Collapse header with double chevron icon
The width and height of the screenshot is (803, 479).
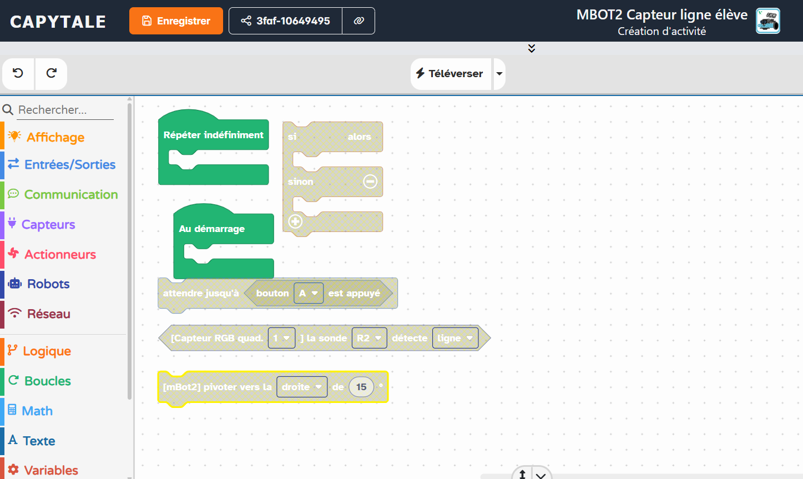531,48
